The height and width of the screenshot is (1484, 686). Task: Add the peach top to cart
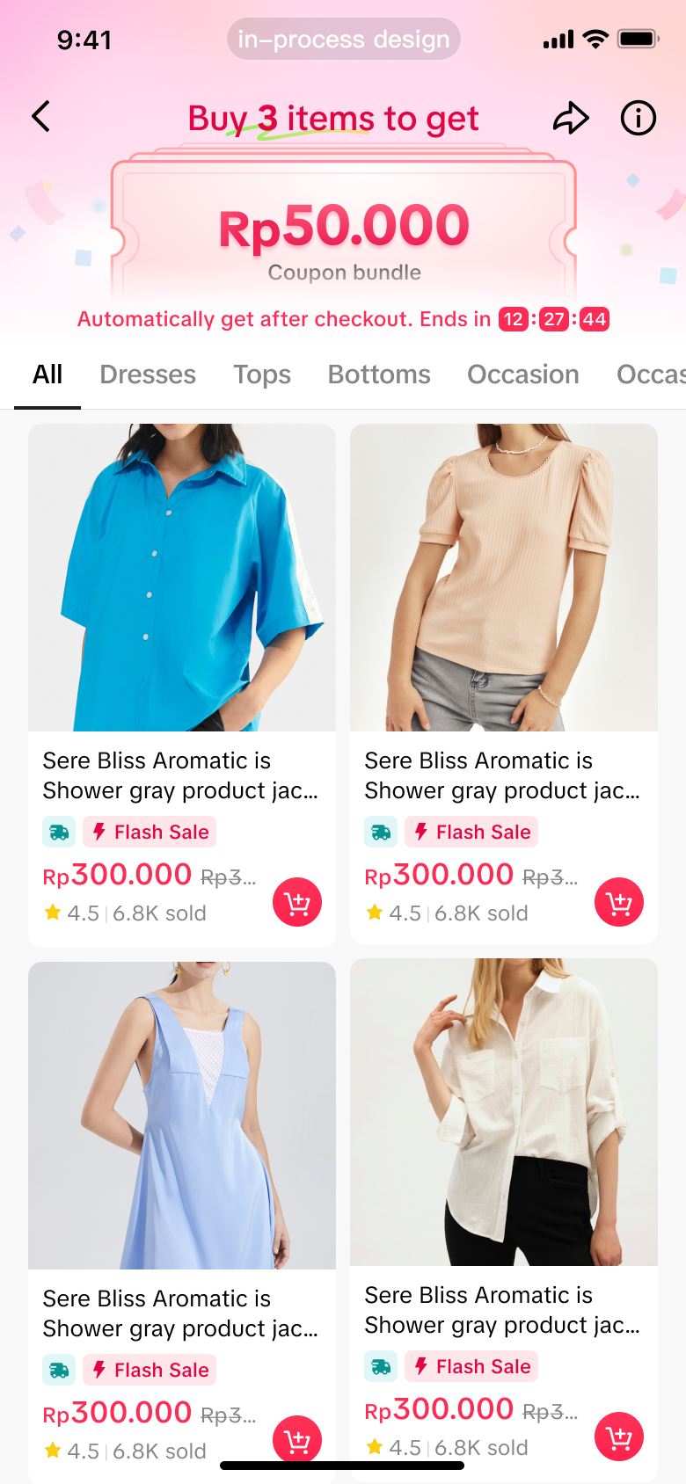coord(619,903)
